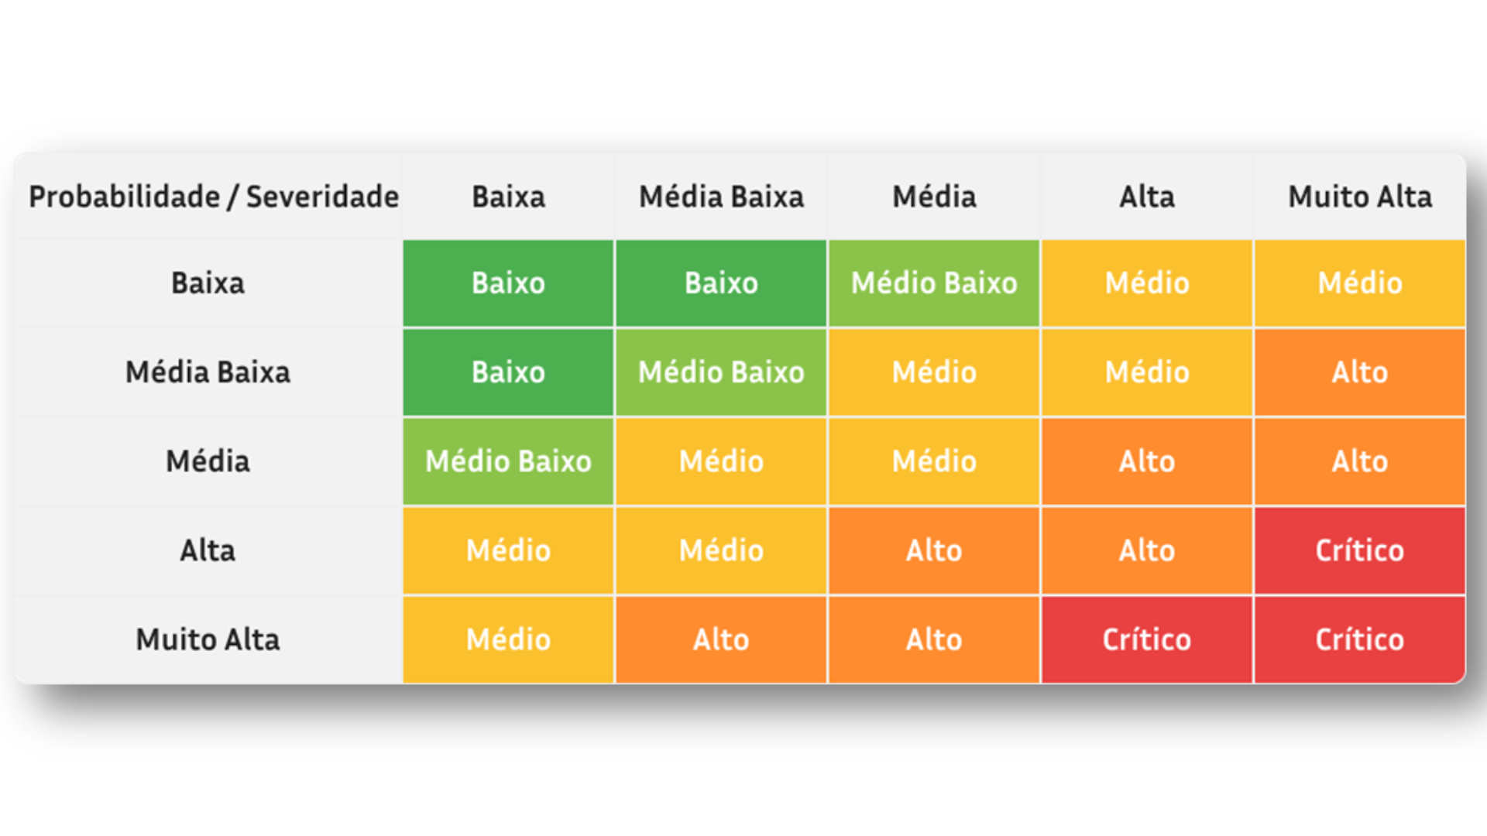Select the "Alta" probability row label
Viewport: 1487px width, 836px height.
click(208, 550)
